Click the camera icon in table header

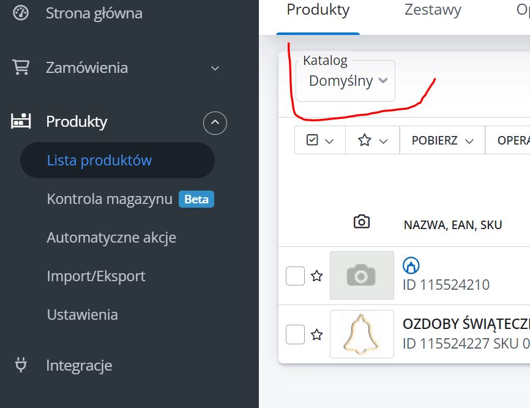(362, 222)
